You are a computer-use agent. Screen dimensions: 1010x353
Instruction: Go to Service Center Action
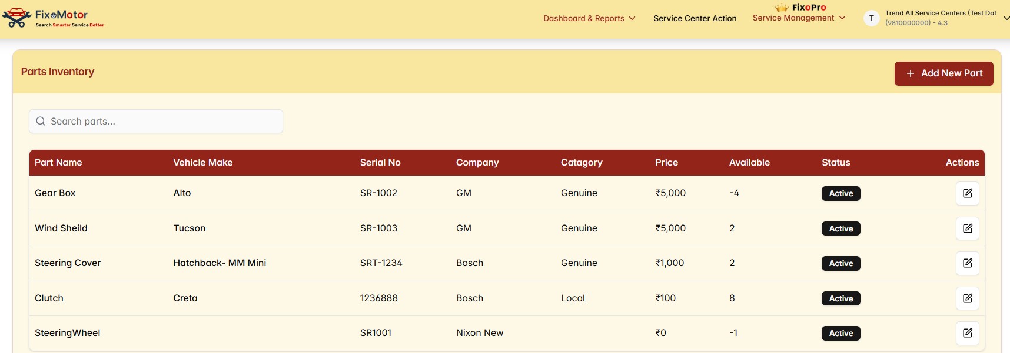click(695, 18)
